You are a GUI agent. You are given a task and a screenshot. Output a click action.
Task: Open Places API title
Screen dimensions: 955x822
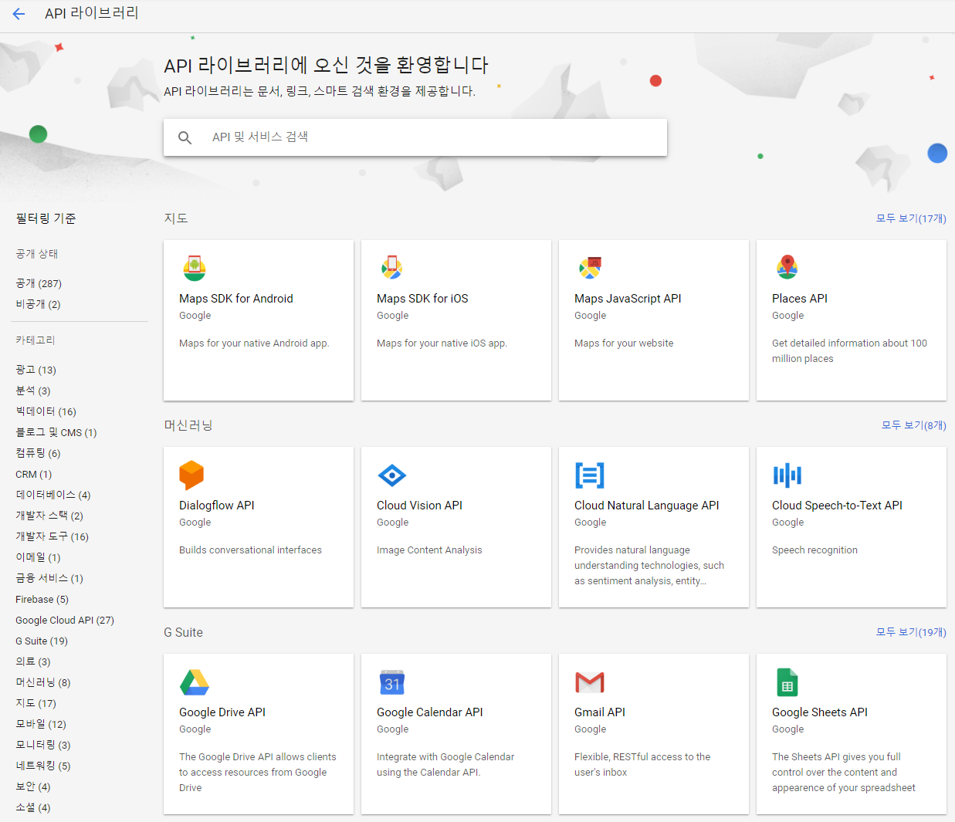[800, 299]
